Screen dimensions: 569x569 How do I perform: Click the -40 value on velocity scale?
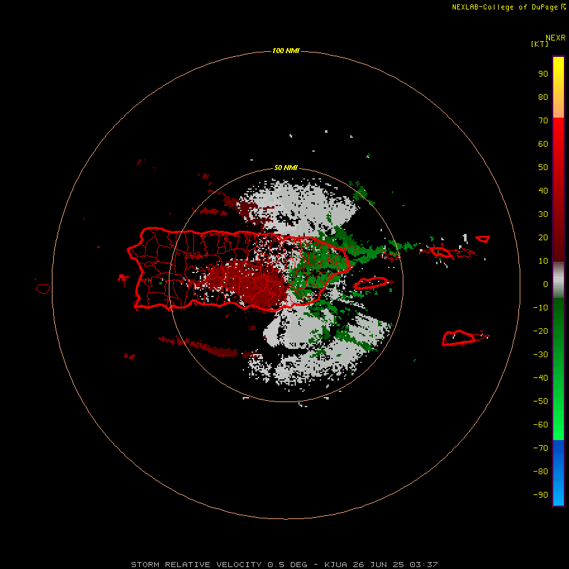click(x=541, y=378)
